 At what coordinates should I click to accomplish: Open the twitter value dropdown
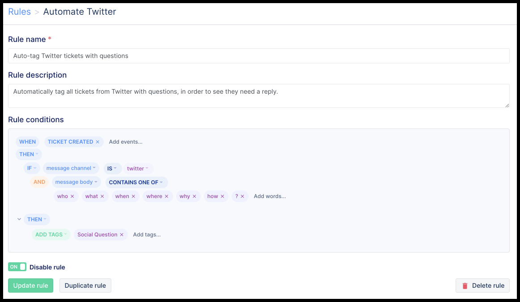138,168
